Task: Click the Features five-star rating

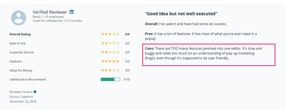Action: tap(110, 61)
